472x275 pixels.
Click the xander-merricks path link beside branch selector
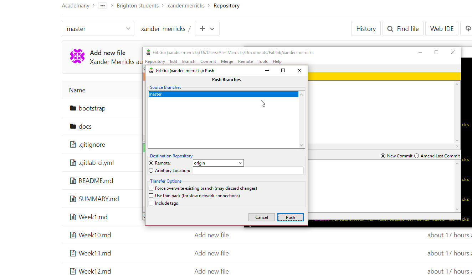click(x=163, y=29)
